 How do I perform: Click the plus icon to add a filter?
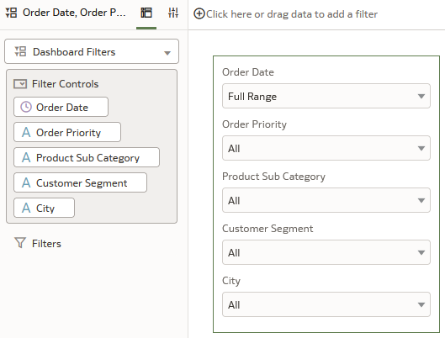(199, 13)
